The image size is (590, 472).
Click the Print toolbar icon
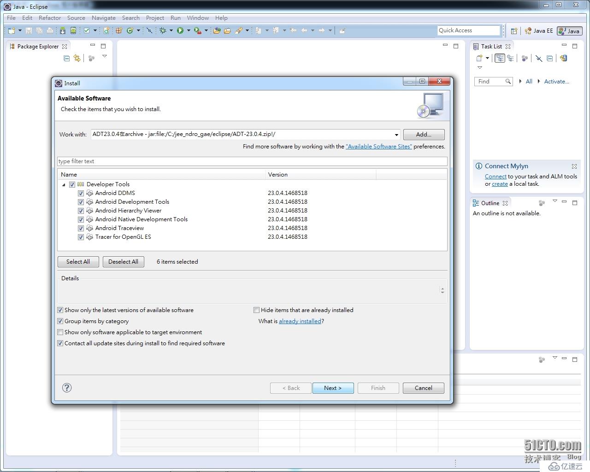(x=50, y=30)
